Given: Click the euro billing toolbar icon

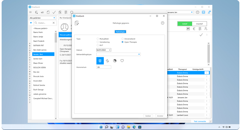Looking at the screenshot, I should [36, 12].
